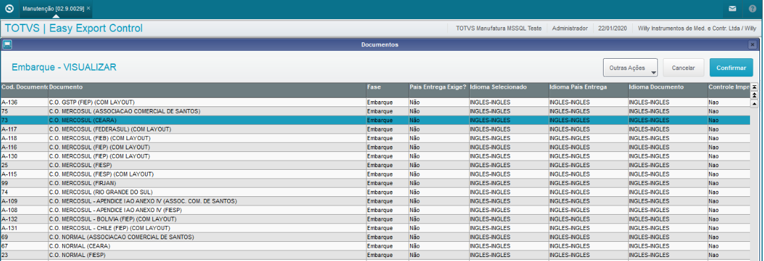Click the page-up double arrow icon
Image resolution: width=764 pixels, height=261 pixels.
click(754, 94)
